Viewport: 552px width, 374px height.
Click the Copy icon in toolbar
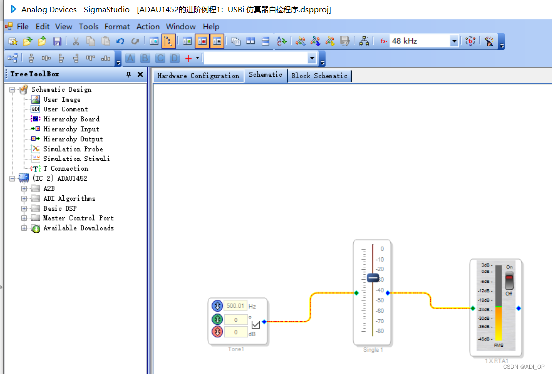(91, 41)
